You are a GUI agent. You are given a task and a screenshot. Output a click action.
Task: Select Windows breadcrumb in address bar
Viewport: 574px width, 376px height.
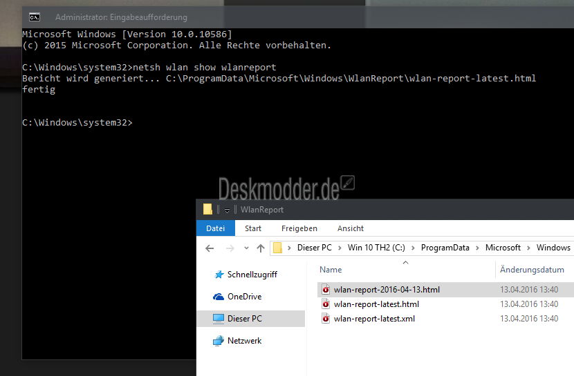553,248
